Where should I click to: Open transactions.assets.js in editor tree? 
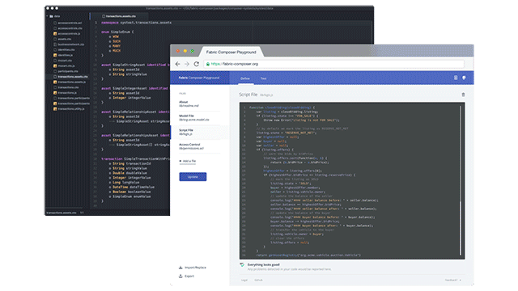pos(72,82)
